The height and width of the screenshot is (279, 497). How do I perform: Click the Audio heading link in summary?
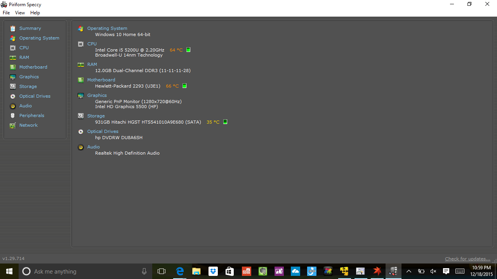pos(94,147)
